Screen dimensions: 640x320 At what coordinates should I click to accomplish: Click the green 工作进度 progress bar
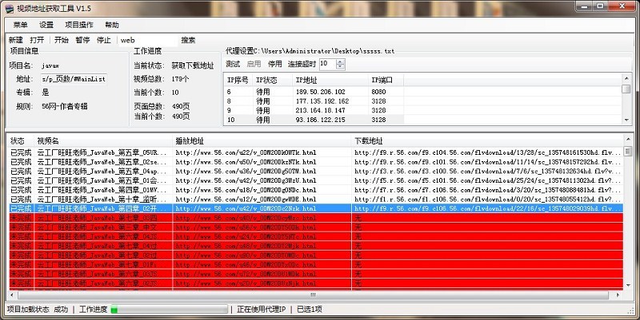click(x=172, y=310)
